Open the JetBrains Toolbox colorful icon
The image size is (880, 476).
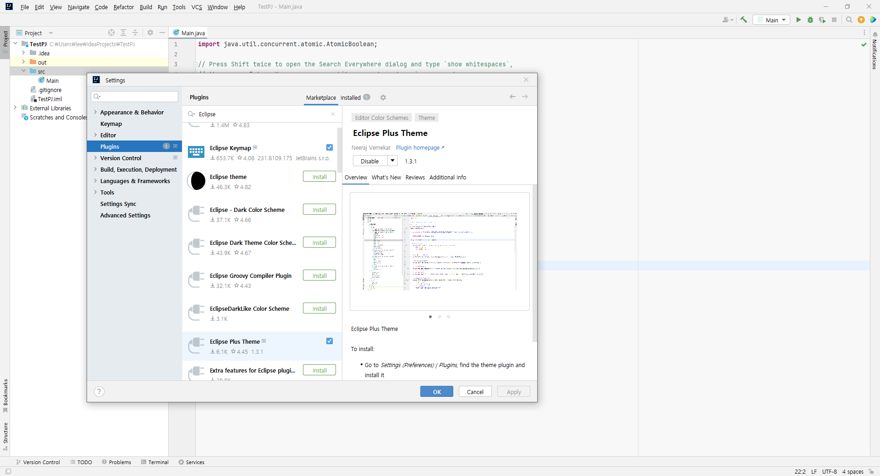click(873, 20)
